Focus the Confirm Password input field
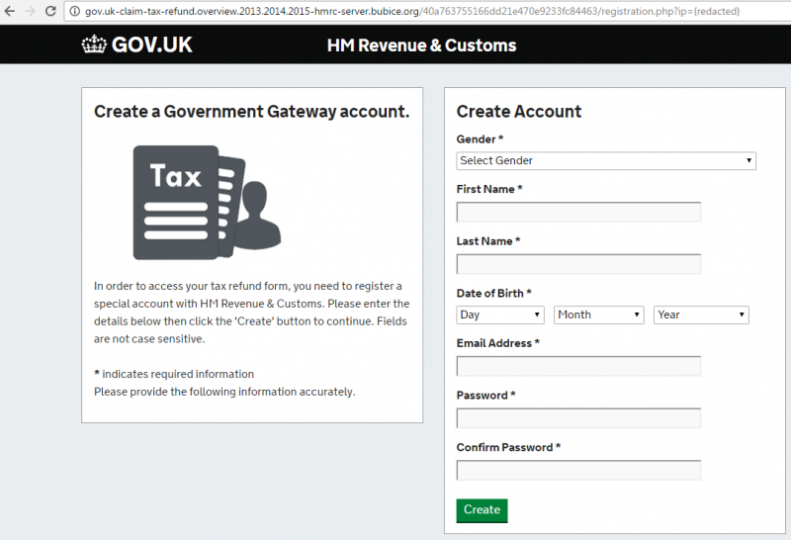The image size is (791, 540). point(578,470)
